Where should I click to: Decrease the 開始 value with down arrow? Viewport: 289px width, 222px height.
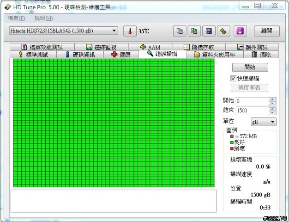point(272,103)
